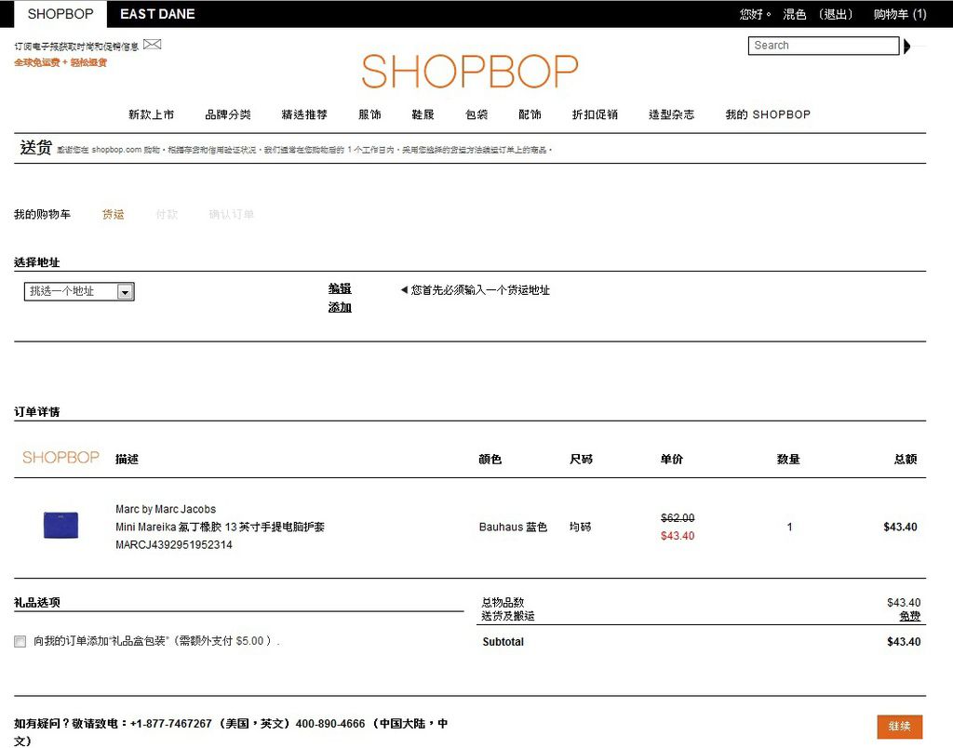The height and width of the screenshot is (748, 953).
Task: Click the SHOPBOP logo in order details
Action: [x=60, y=458]
